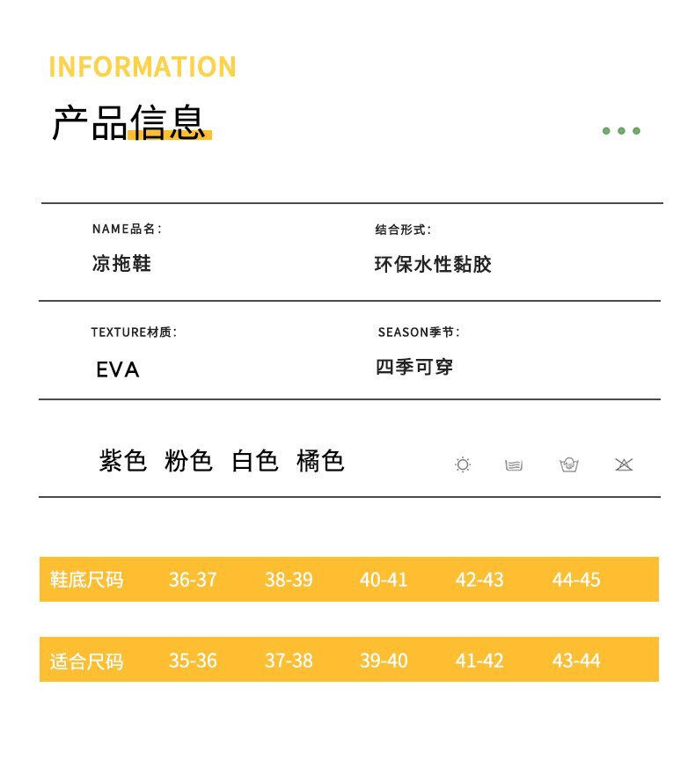Click the EVA material value
The image size is (695, 775).
pyautogui.click(x=118, y=369)
